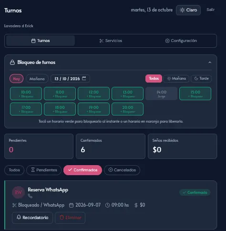The width and height of the screenshot is (226, 231).
Task: Click the Confirmado status badge
Action: (x=195, y=192)
